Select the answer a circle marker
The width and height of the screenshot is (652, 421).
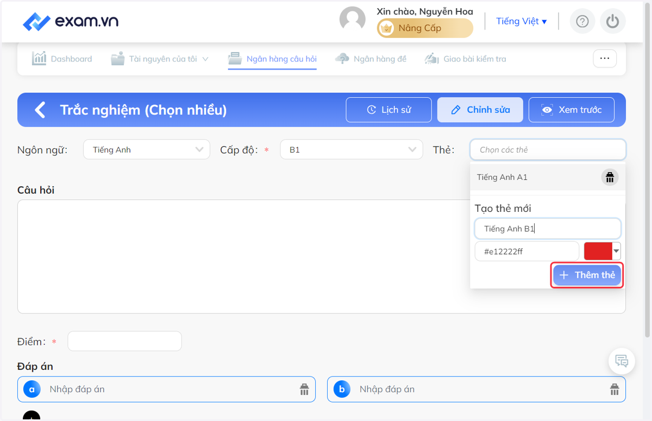[x=32, y=389]
